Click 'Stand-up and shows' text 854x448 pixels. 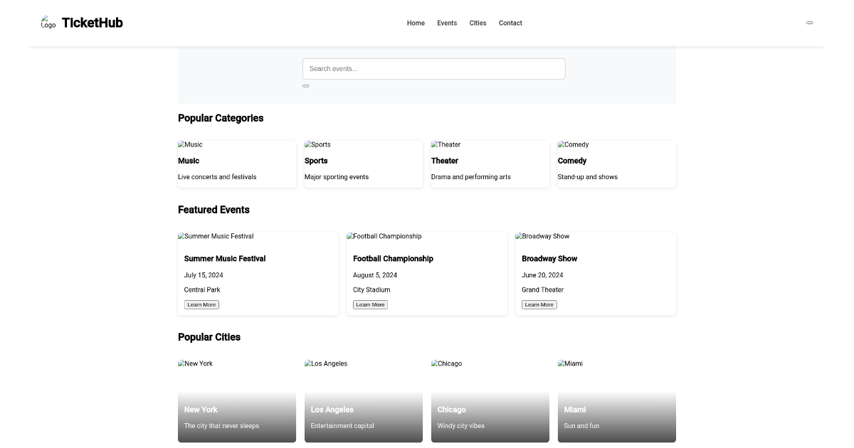pyautogui.click(x=588, y=177)
